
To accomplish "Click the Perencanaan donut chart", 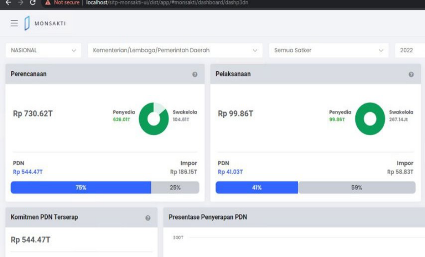I will (154, 119).
